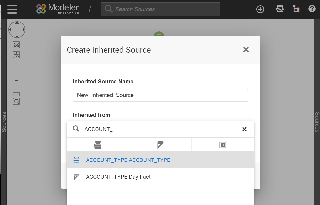Click the fit-to-screen canvas icon
320x205 pixels.
pos(16,45)
